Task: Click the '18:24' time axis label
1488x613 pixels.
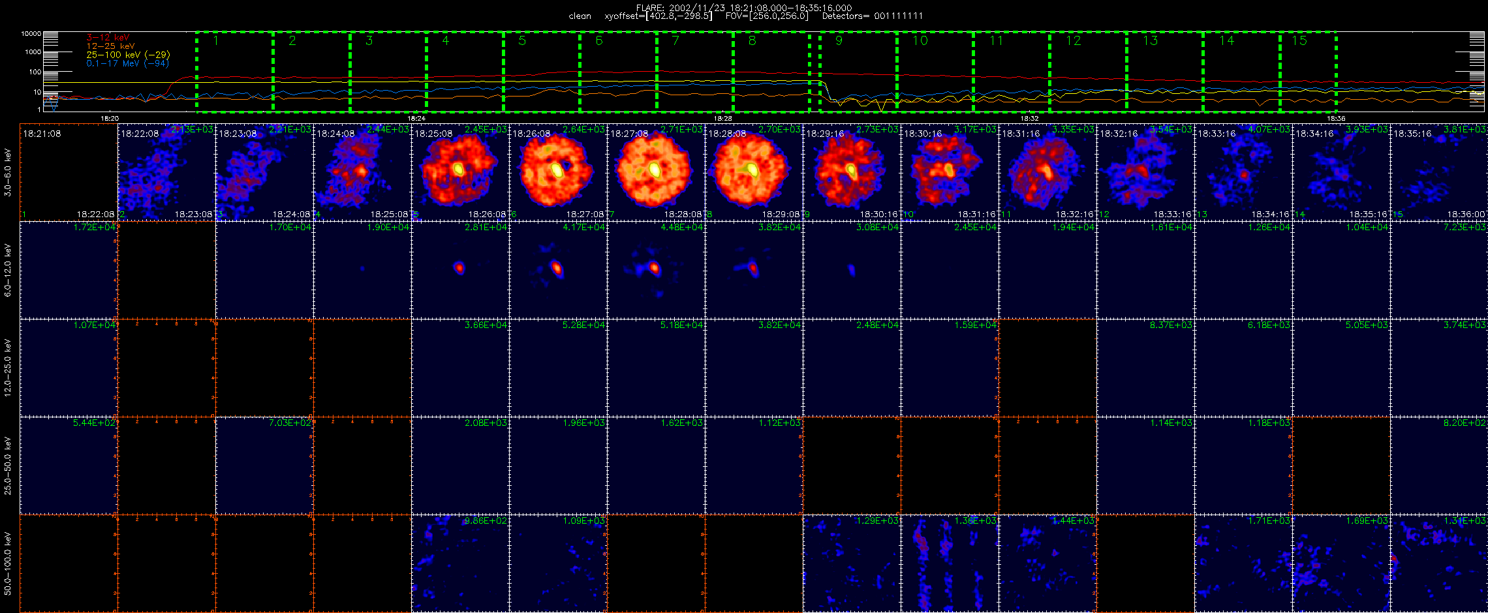Action: [x=416, y=119]
